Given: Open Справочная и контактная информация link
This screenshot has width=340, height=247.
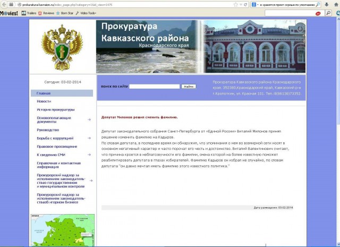Looking at the screenshot, I should click(x=59, y=165).
